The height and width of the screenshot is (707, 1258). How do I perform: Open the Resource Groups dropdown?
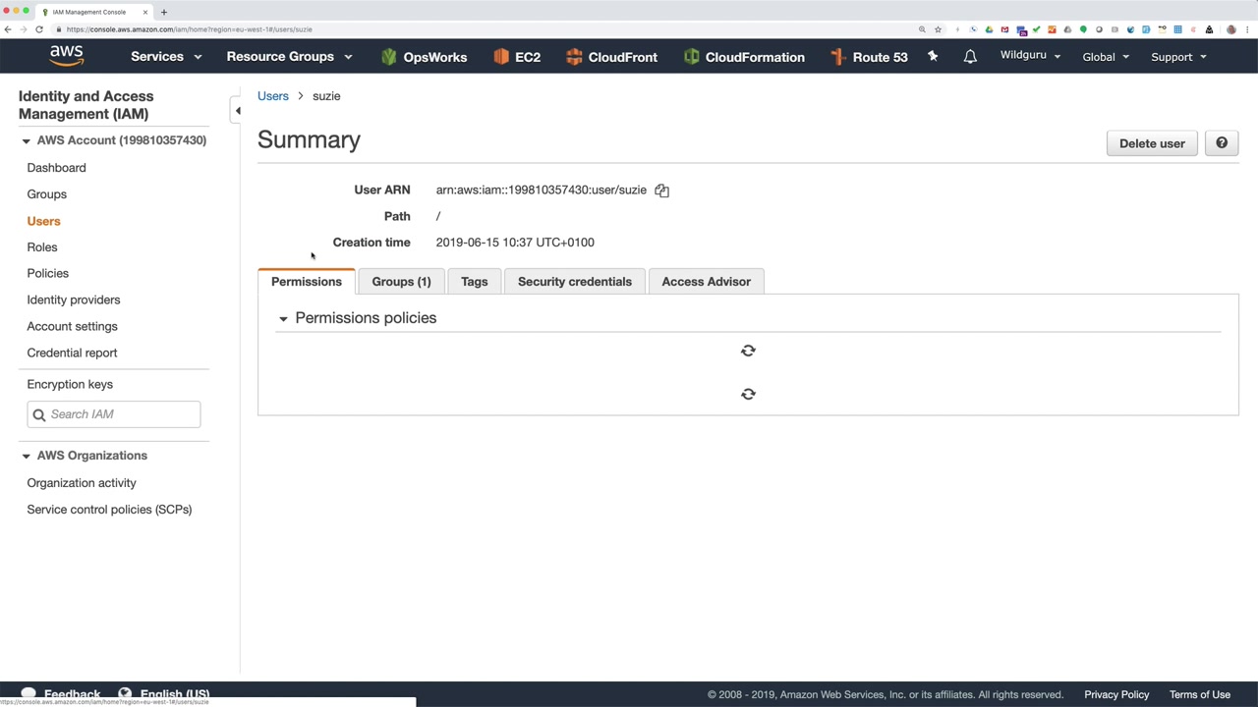tap(289, 57)
